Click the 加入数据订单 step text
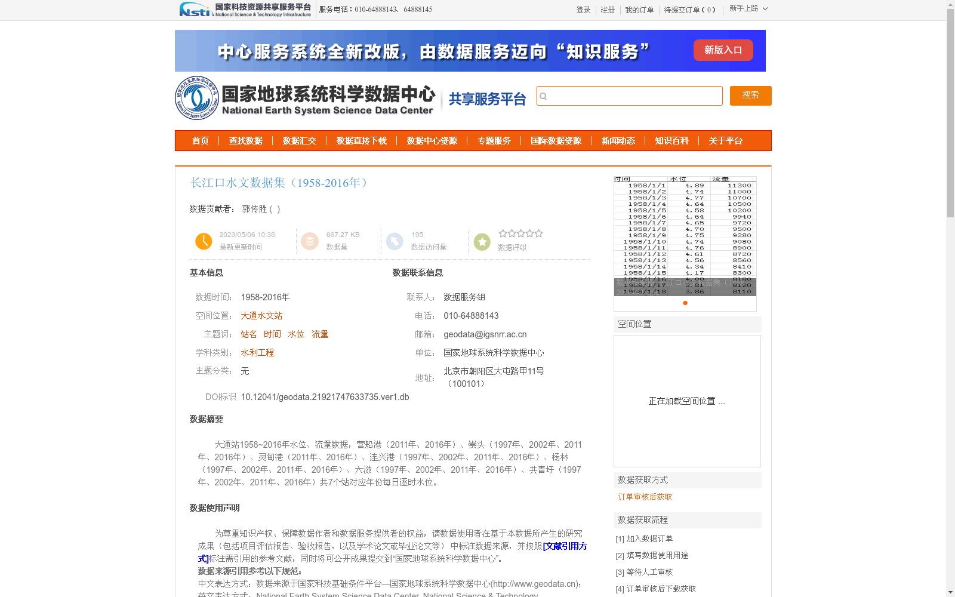Viewport: 955px width, 597px height. click(649, 538)
